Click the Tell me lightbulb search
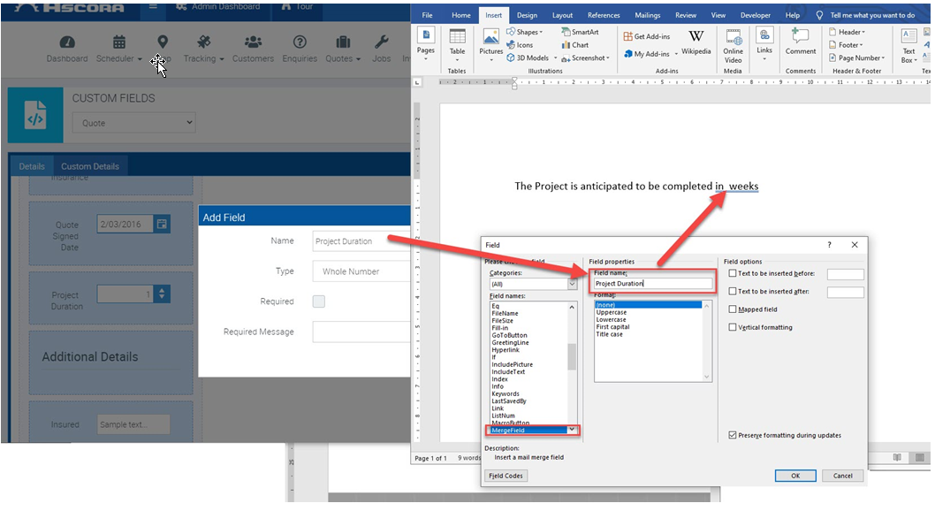 819,16
